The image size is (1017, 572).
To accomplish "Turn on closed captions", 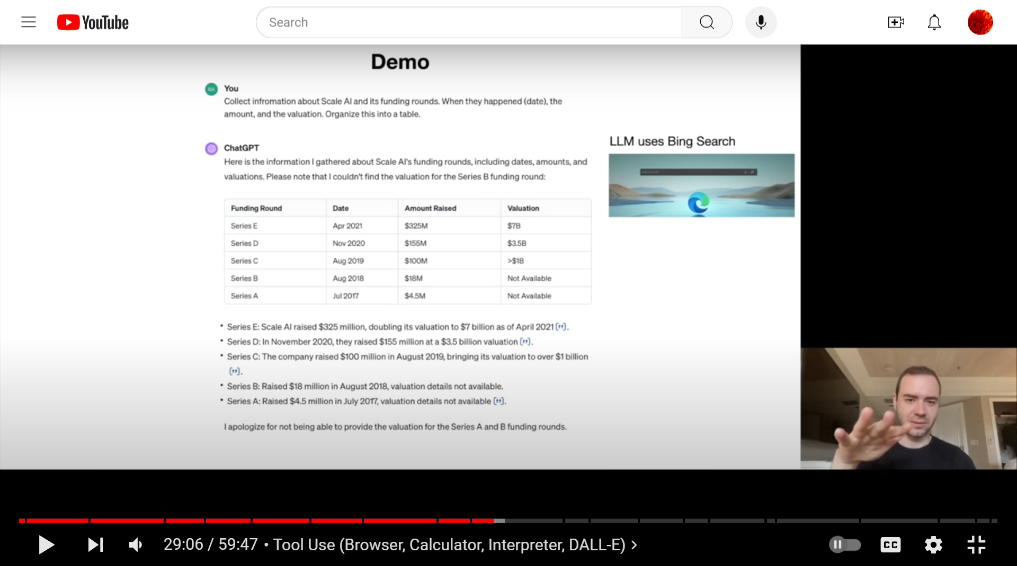I will click(890, 544).
